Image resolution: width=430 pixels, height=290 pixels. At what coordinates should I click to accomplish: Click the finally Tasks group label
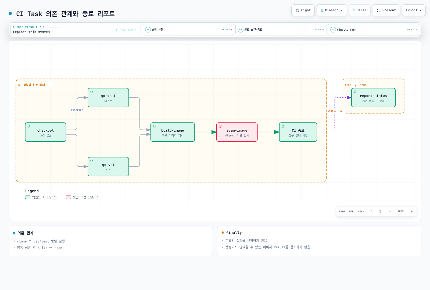[x=356, y=85]
